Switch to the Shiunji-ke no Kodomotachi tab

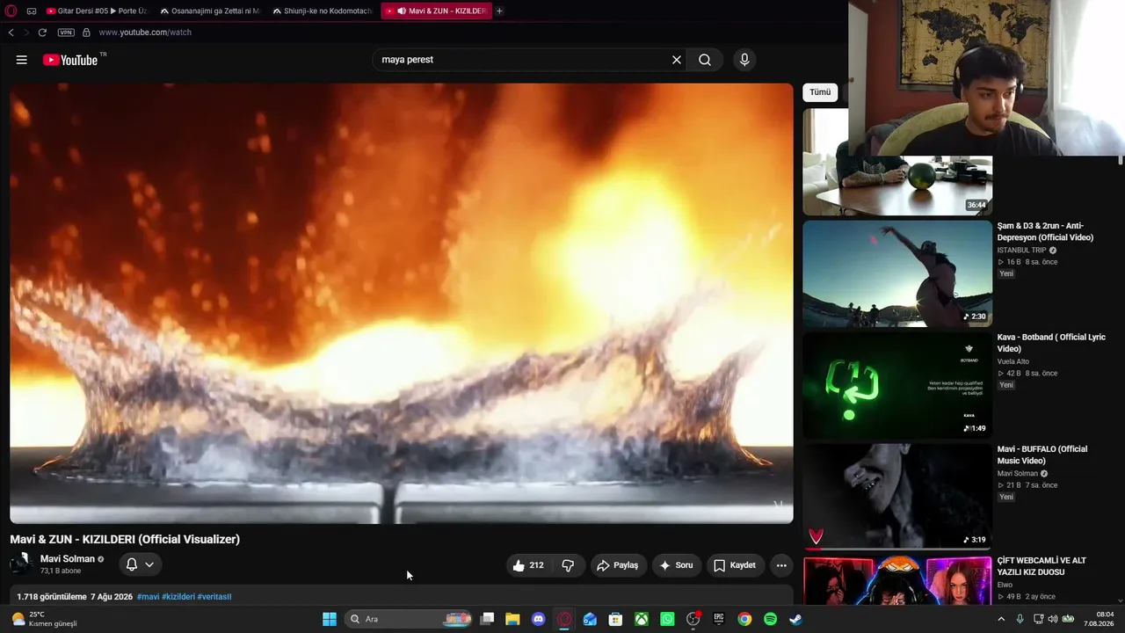[323, 11]
